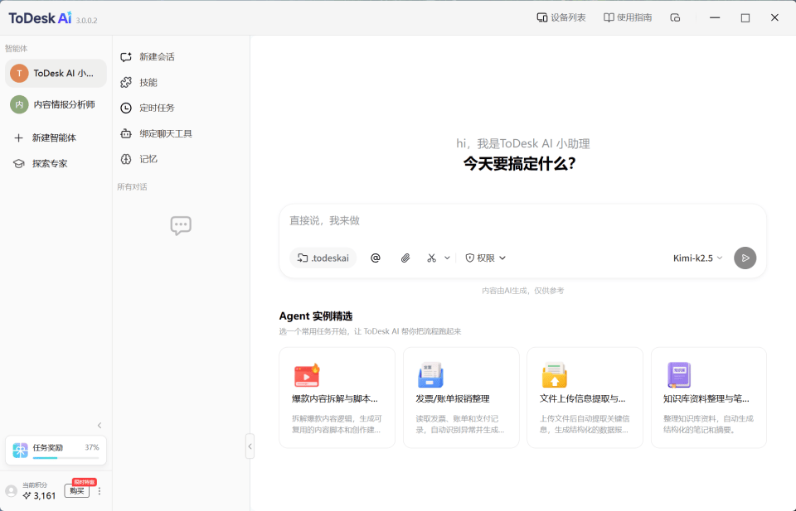This screenshot has width=796, height=511.
Task: Click the version number 3.0.0.2
Action: (87, 21)
